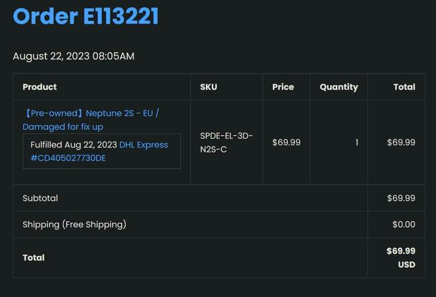This screenshot has width=436, height=297.
Task: Open the Pre-owned Neptune 2S product link
Action: click(91, 120)
